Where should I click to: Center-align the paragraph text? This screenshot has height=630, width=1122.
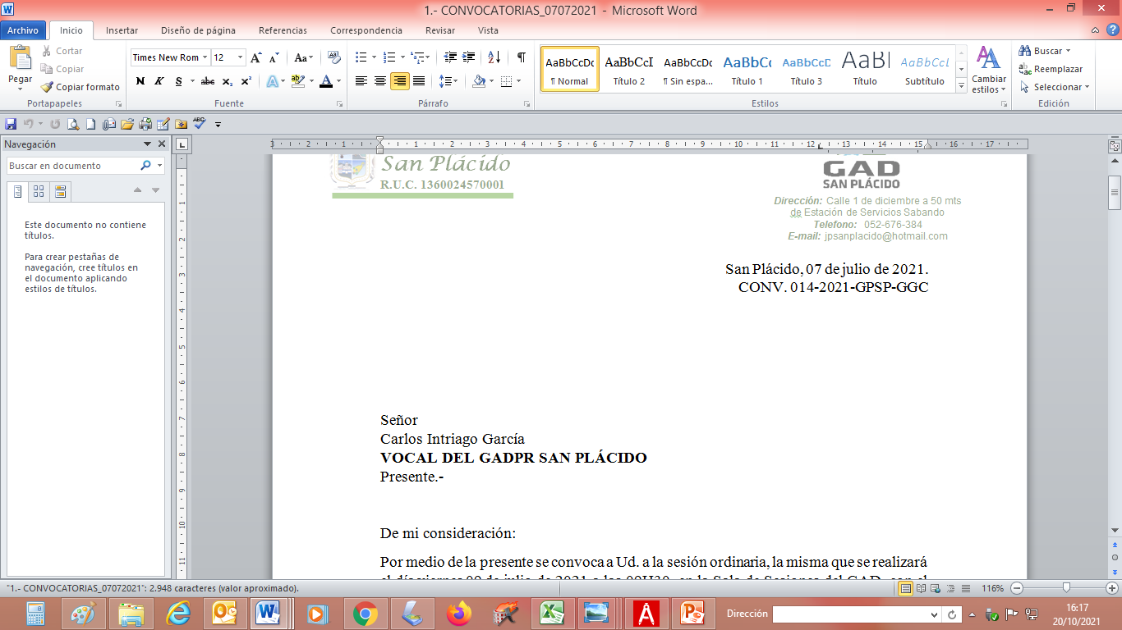click(x=380, y=81)
